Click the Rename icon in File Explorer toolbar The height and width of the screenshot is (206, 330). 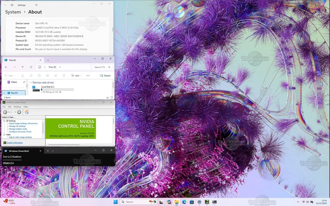click(47, 76)
